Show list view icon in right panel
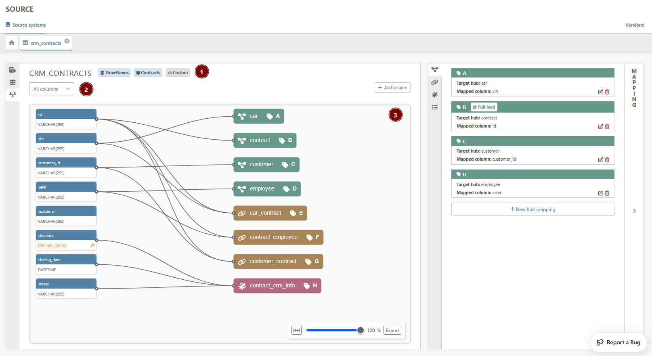The width and height of the screenshot is (652, 356). pos(435,107)
